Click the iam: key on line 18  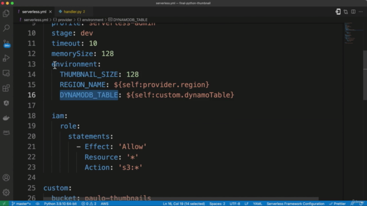[x=60, y=116]
